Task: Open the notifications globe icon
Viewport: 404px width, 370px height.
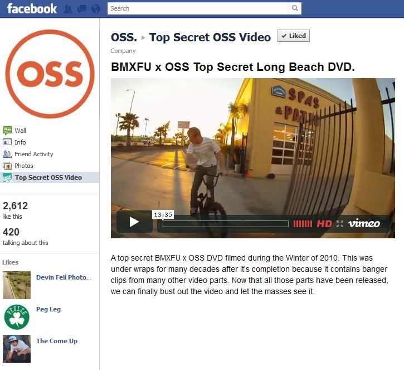Action: pos(96,9)
